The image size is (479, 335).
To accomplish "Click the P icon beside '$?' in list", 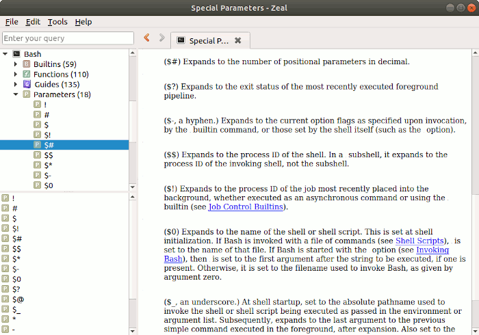I will click(5, 289).
